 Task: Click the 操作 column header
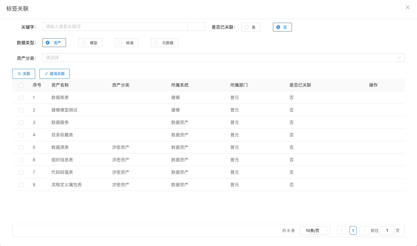[373, 85]
